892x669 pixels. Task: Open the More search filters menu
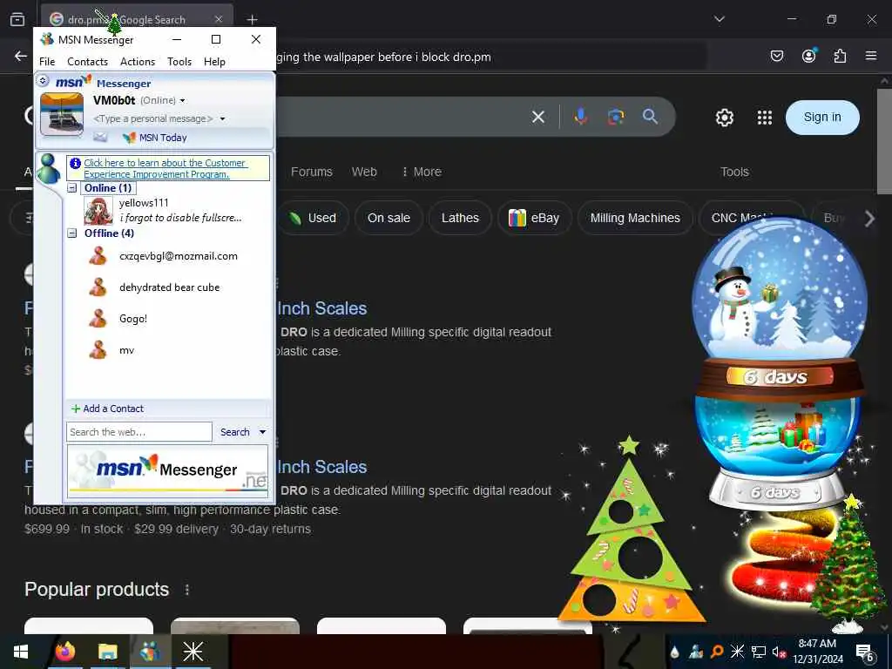click(422, 172)
